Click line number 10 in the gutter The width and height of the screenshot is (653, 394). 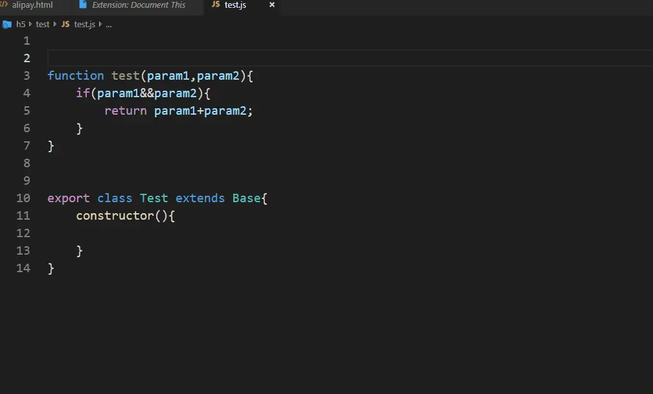tap(23, 198)
